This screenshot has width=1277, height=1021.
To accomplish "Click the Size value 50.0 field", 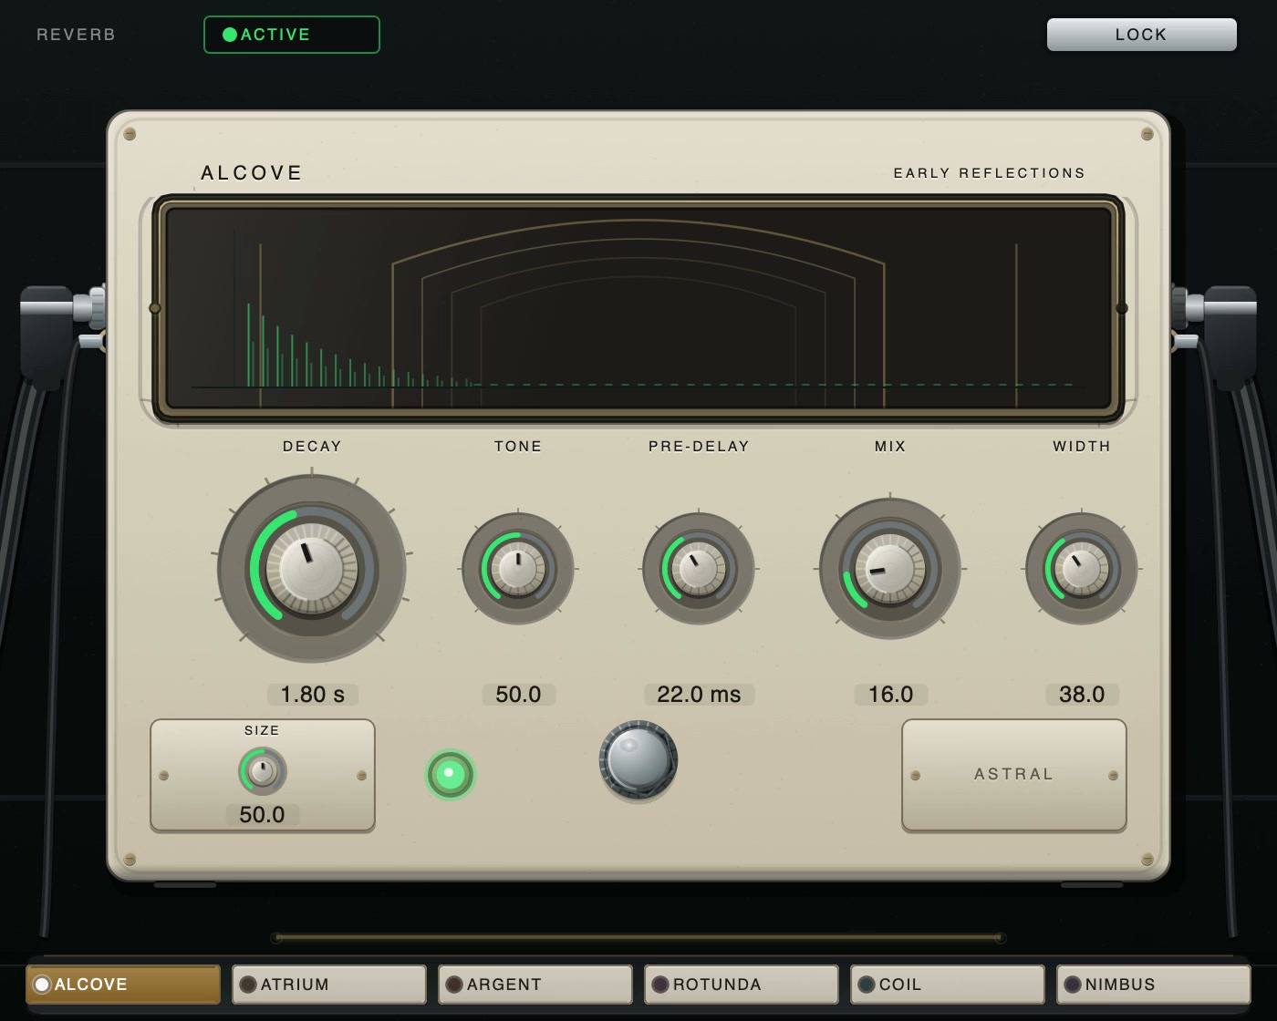I will [263, 815].
